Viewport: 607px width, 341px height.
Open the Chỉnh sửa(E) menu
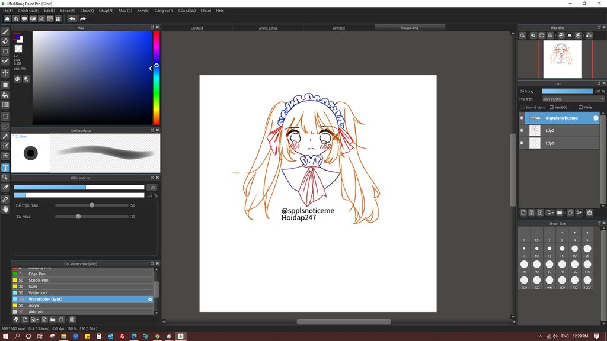[28, 11]
